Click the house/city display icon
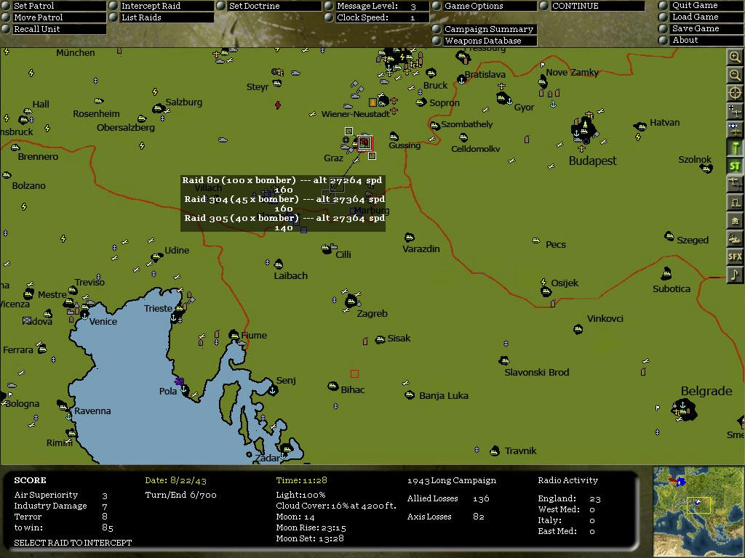745x558 pixels. click(x=735, y=220)
